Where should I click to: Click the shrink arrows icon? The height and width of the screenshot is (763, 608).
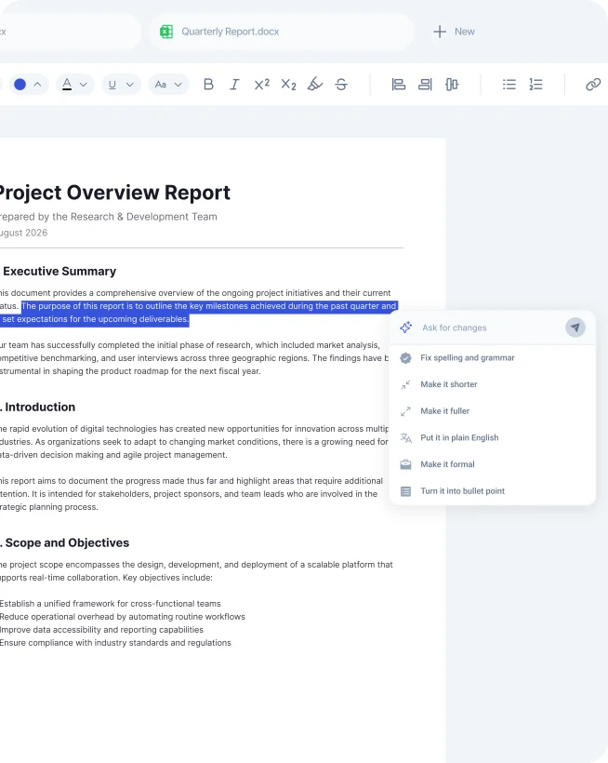coord(406,384)
